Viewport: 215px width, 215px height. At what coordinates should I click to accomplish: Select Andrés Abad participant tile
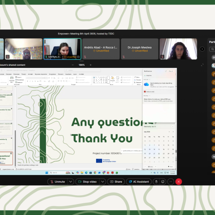point(101,49)
